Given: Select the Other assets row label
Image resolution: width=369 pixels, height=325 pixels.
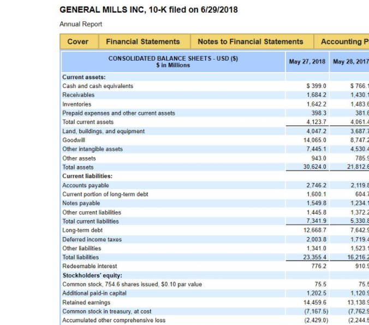Looking at the screenshot, I should coord(79,158).
